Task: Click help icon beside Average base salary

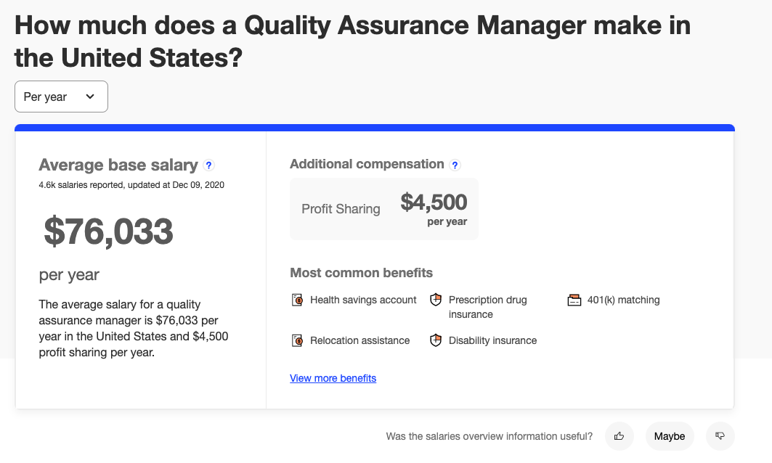Action: pyautogui.click(x=209, y=165)
